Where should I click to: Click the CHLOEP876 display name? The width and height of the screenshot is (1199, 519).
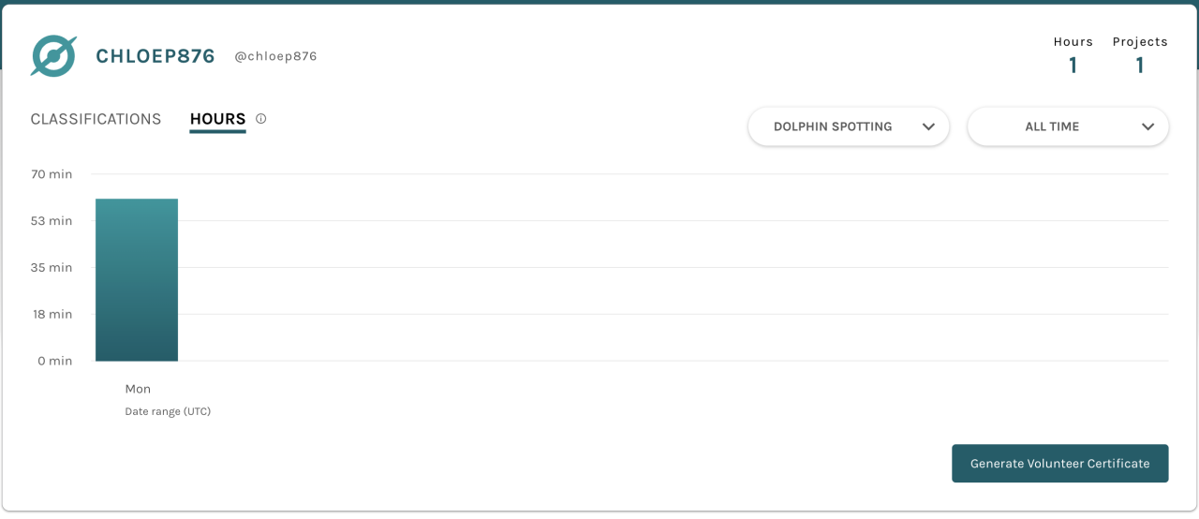155,56
